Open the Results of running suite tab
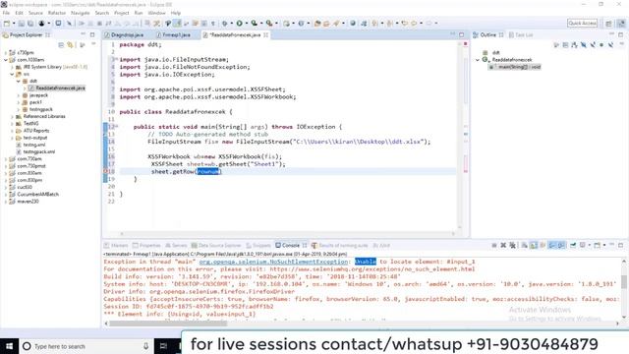This screenshot has height=354, width=629. 340,245
